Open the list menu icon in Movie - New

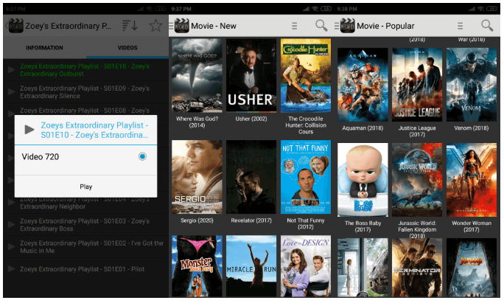[294, 26]
